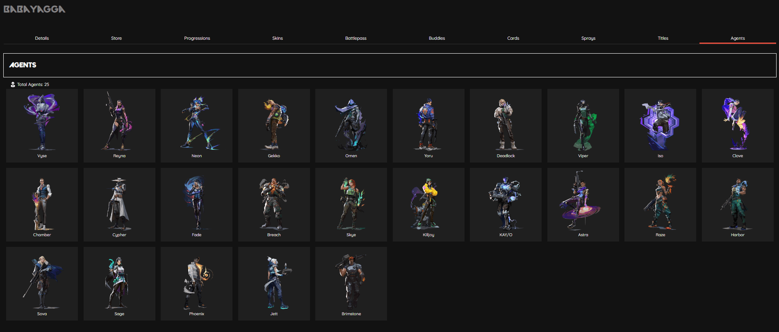Select the Chamber agent card
Viewport: 779px width, 332px height.
click(42, 204)
